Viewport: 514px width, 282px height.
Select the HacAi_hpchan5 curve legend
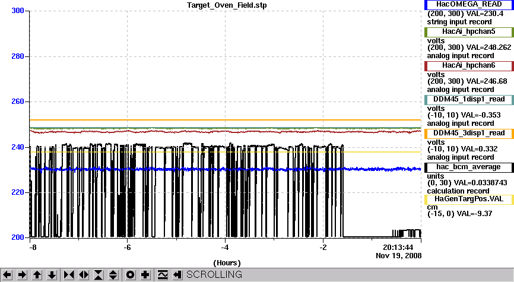coord(469,32)
